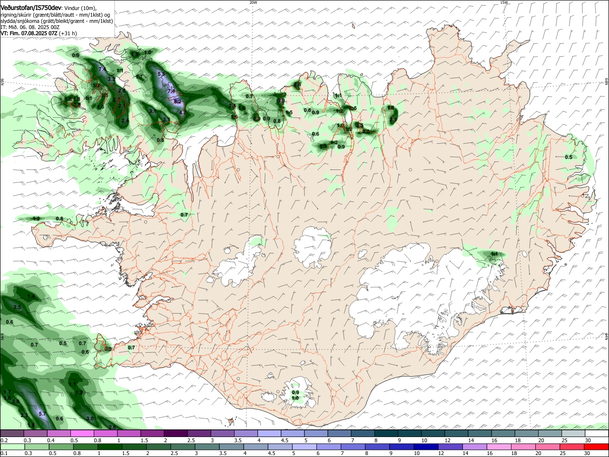The width and height of the screenshot is (609, 457).
Task: Click the 1.1 value east of the large glacier
Action: (494, 254)
